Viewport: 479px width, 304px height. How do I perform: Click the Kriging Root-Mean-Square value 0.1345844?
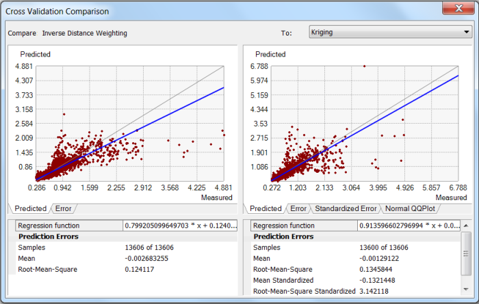coord(376,270)
